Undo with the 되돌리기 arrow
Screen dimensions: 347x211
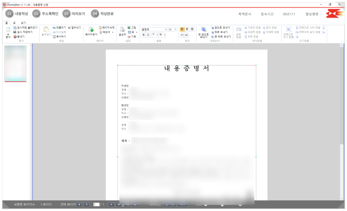[59, 28]
